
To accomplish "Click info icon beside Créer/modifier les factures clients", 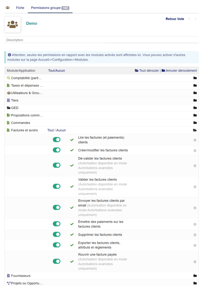I will [x=195, y=151].
